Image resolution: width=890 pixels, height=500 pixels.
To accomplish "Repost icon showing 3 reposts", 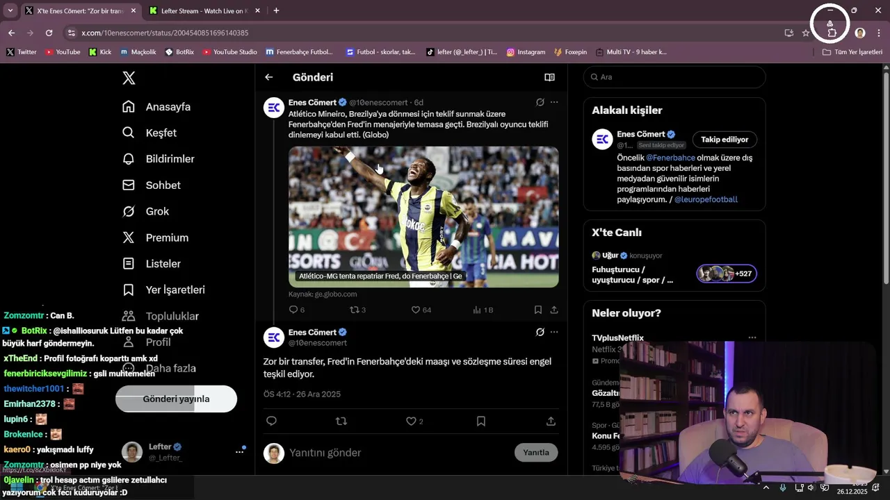I will [x=357, y=310].
